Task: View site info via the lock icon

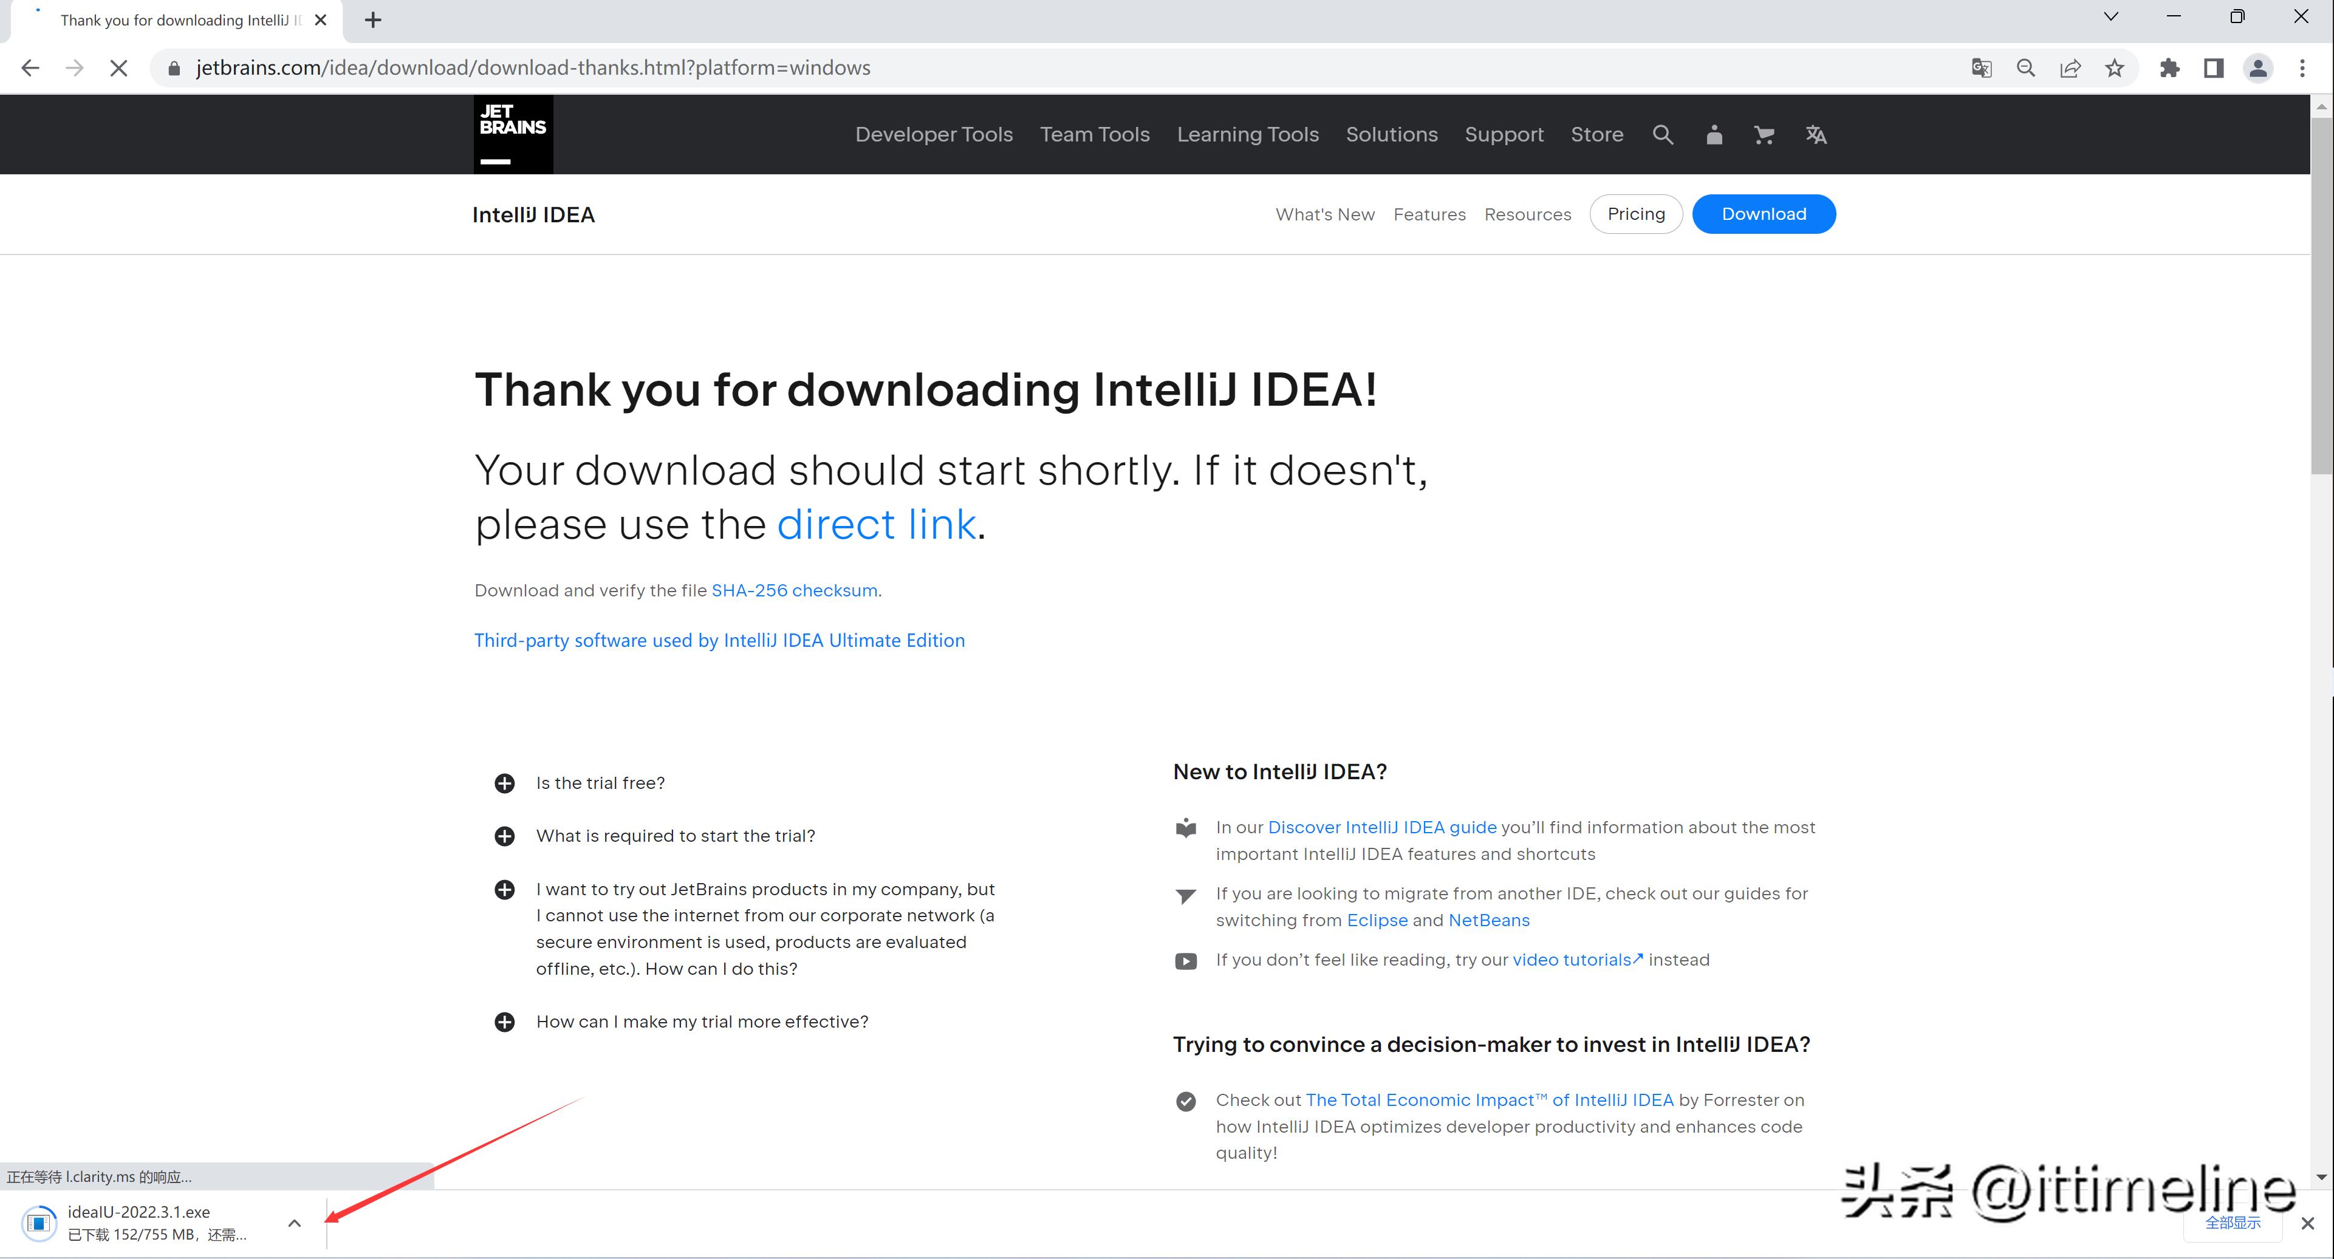Action: pos(175,68)
